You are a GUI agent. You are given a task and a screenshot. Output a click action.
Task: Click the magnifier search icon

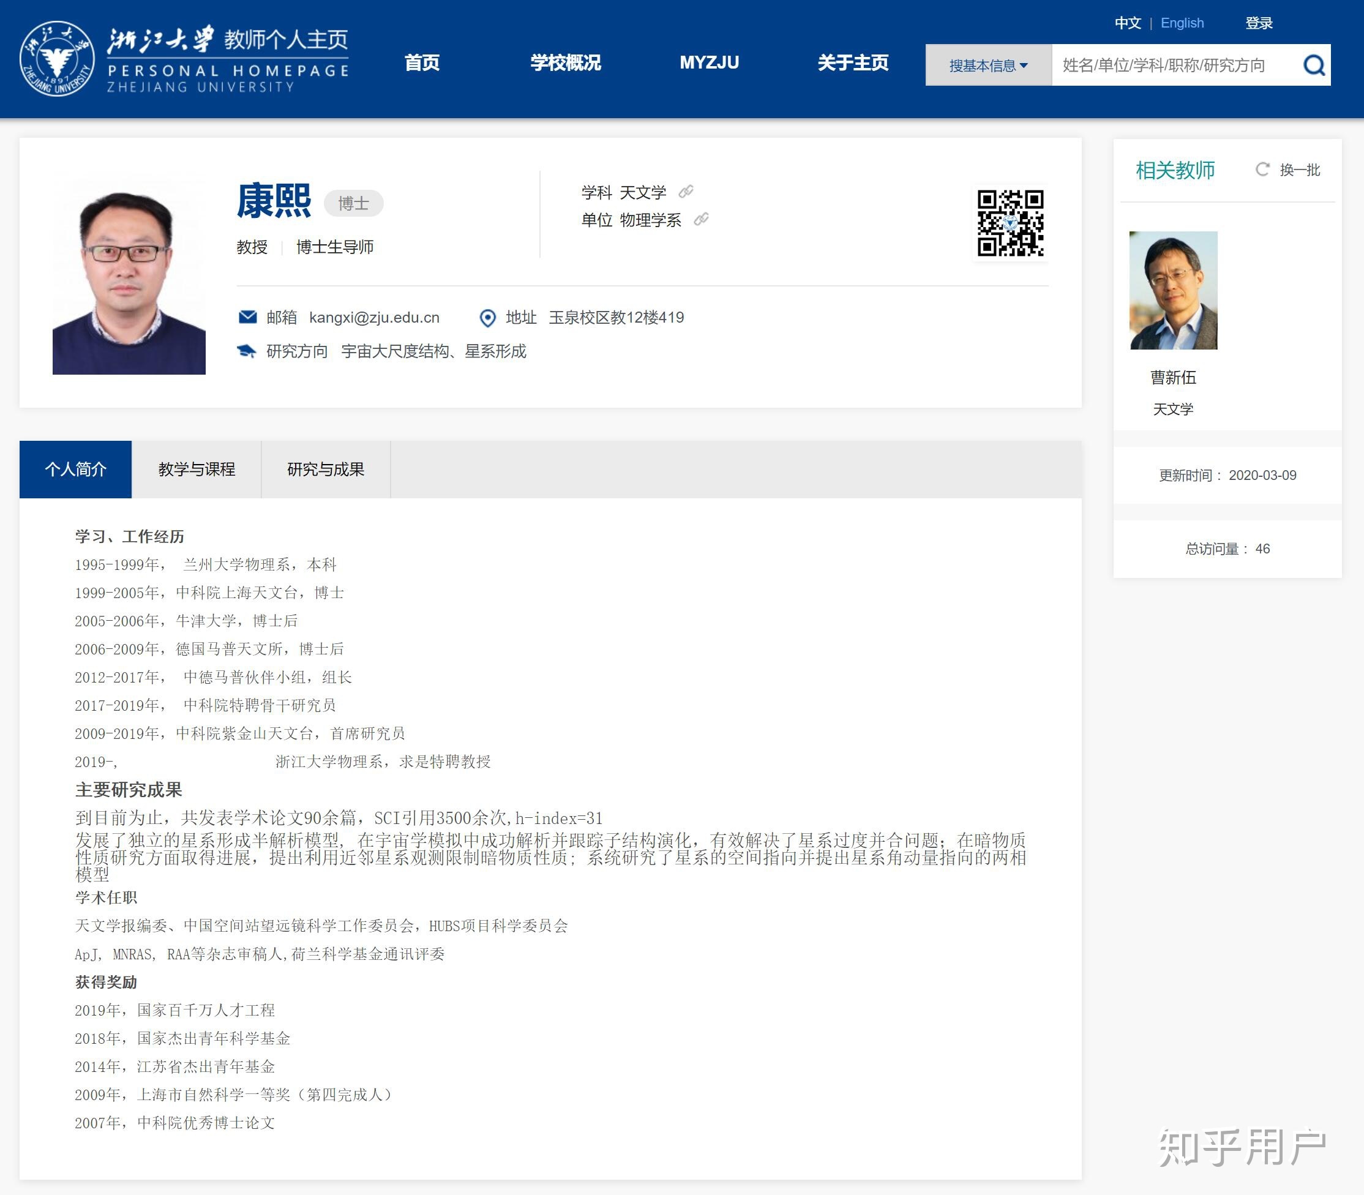(1313, 65)
